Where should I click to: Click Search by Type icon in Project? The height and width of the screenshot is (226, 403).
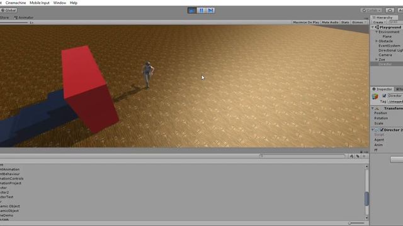point(351,156)
